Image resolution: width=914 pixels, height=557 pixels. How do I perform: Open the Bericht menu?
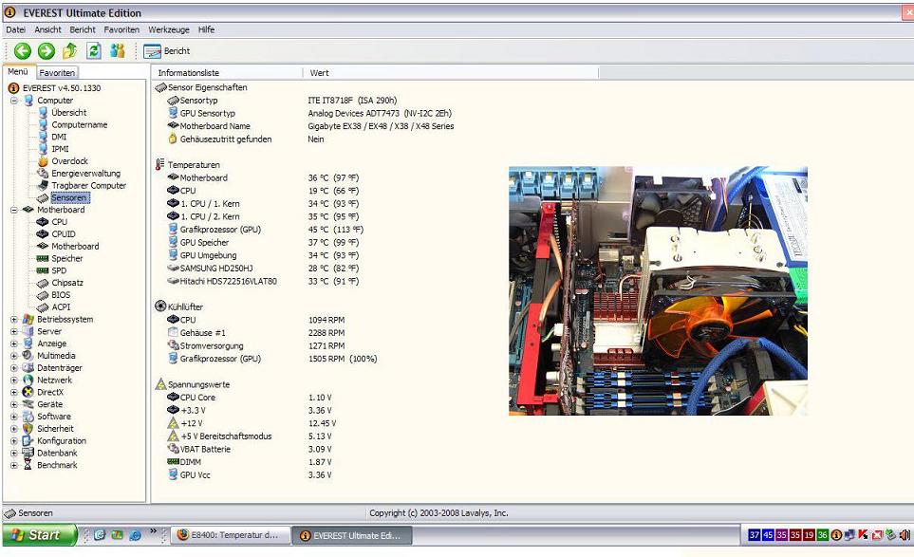click(x=83, y=29)
